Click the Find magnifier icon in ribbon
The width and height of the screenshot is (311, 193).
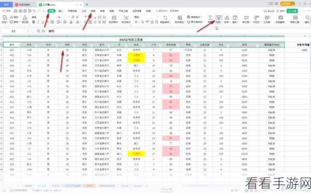(307, 18)
